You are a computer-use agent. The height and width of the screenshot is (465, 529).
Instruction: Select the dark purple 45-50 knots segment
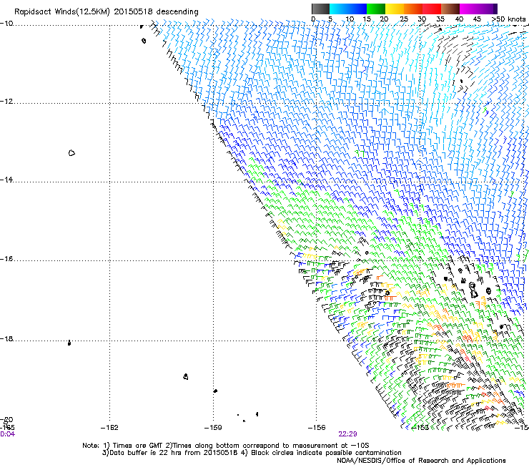click(x=488, y=9)
